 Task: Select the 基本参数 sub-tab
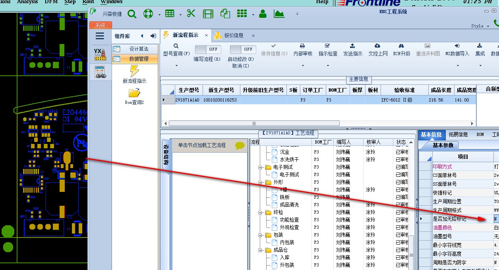coord(443,145)
